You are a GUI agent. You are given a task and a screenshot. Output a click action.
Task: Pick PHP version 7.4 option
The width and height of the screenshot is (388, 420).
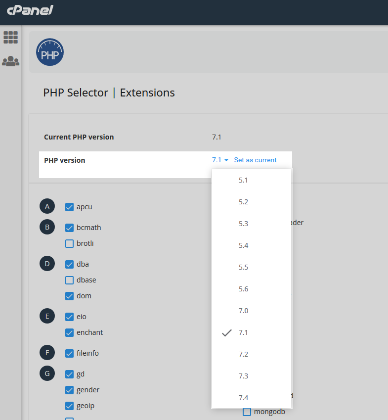click(x=252, y=398)
